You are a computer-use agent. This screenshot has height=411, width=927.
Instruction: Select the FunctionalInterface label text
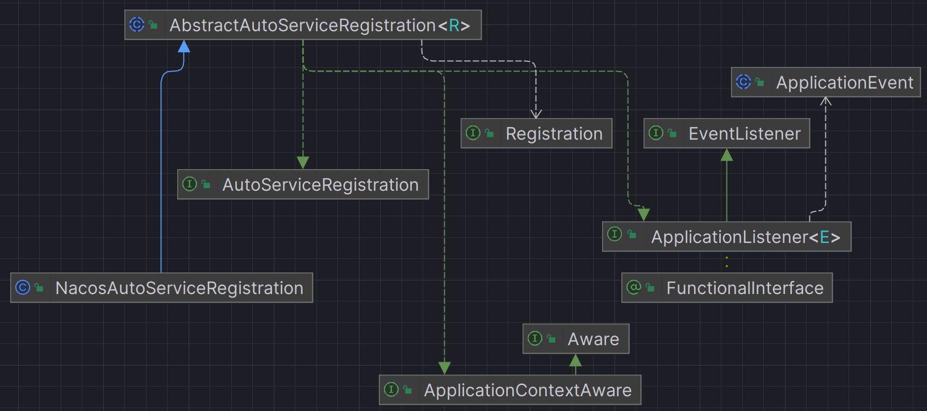(745, 288)
